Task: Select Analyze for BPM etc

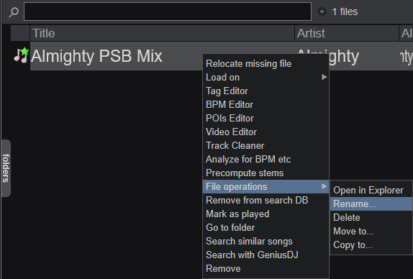Action: point(265,160)
